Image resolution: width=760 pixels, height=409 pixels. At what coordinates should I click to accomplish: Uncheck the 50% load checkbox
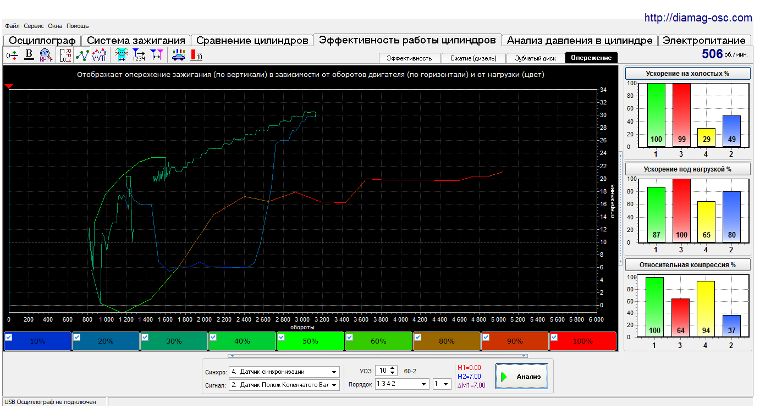pyautogui.click(x=281, y=337)
